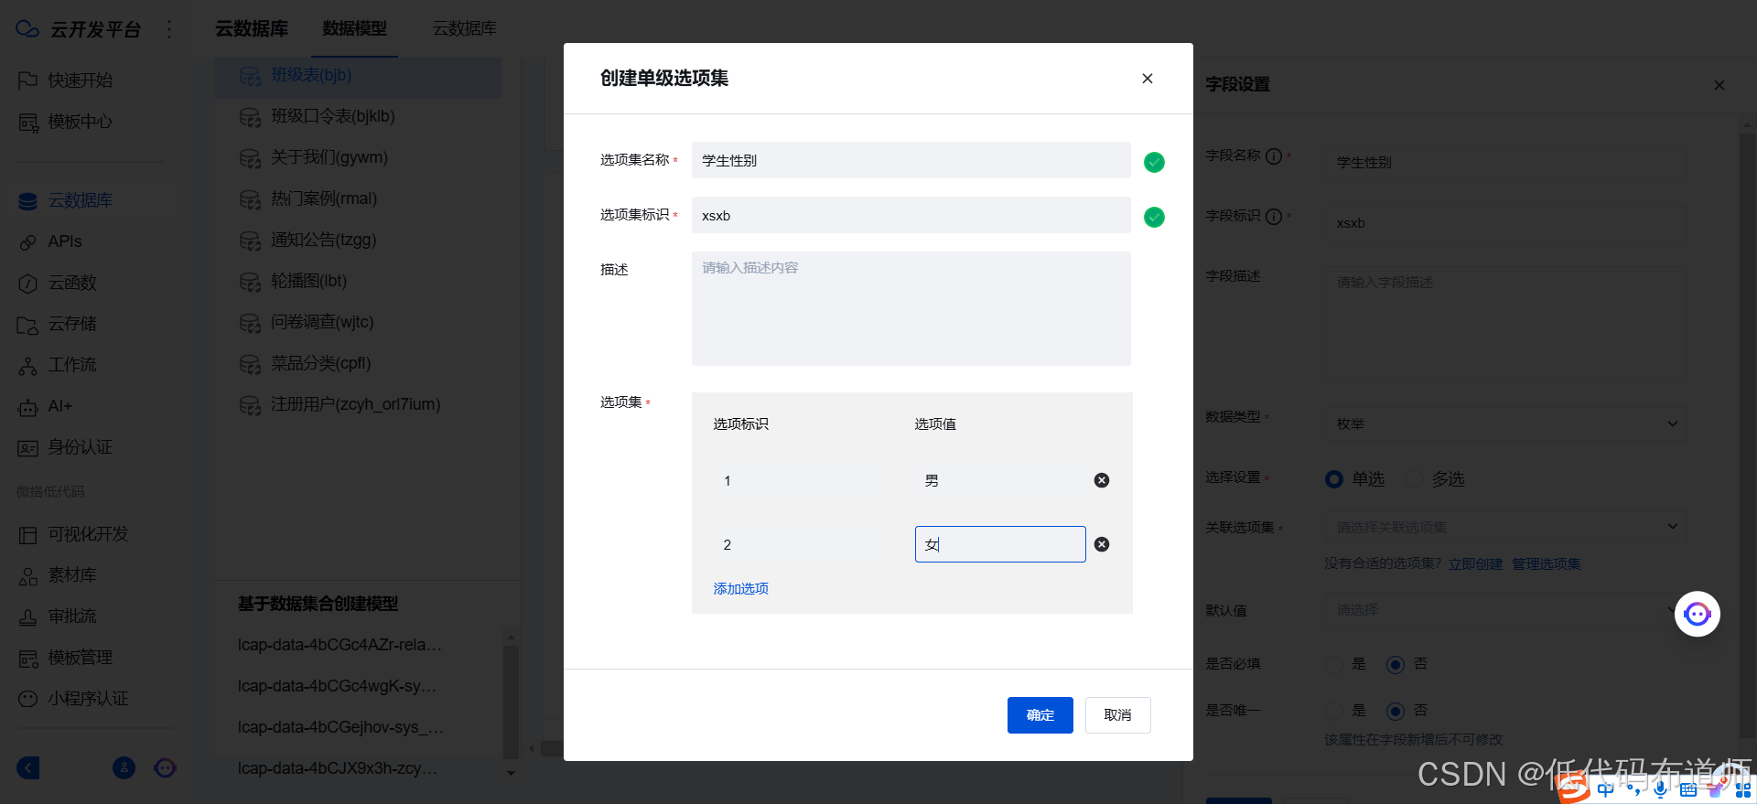This screenshot has height=804, width=1757.
Task: Click the purple assistant icon at the sidebar bottom
Action: point(165,767)
